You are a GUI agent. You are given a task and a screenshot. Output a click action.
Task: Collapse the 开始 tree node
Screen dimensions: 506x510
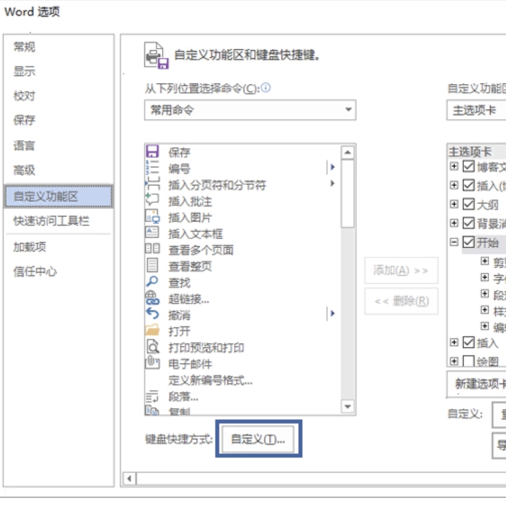click(x=454, y=242)
